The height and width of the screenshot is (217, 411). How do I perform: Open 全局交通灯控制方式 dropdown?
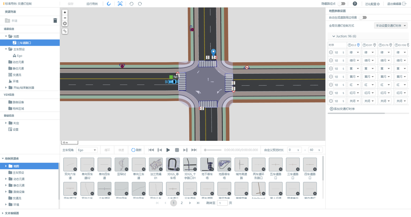(391, 26)
